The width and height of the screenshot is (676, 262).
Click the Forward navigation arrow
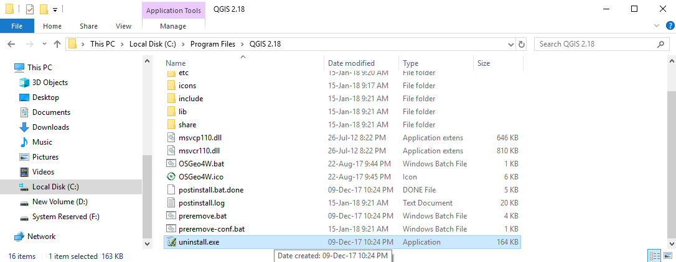[30, 44]
